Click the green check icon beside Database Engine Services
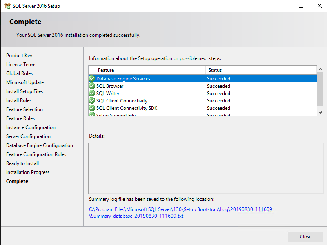This screenshot has width=327, height=245. pyautogui.click(x=92, y=79)
